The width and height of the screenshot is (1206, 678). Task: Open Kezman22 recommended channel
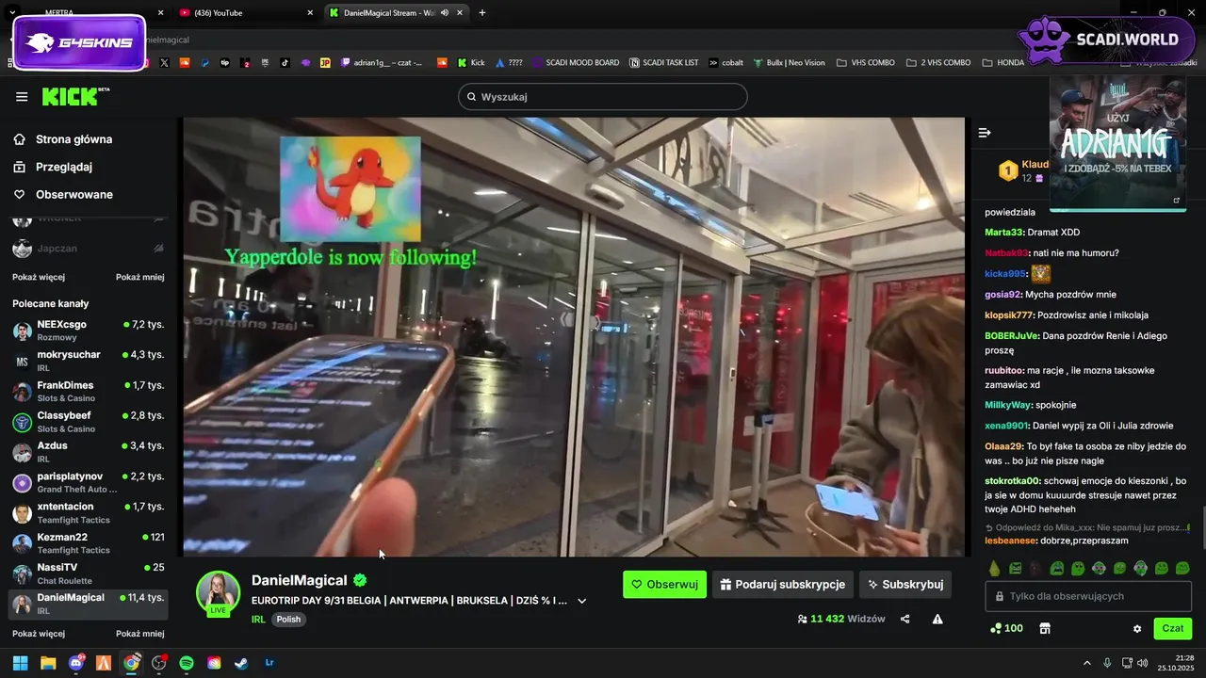[89, 543]
